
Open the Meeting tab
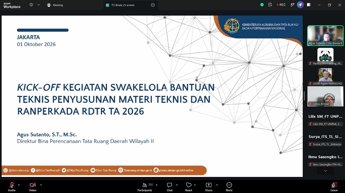(55, 5)
